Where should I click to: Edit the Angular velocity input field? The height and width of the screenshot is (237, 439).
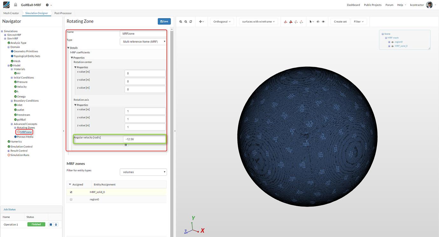pyautogui.click(x=144, y=139)
